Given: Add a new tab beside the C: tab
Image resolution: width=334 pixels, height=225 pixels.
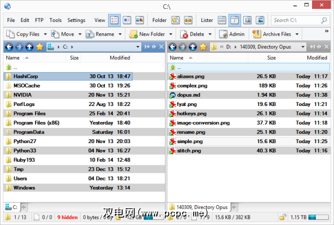Looking at the screenshot, I should coord(23,207).
